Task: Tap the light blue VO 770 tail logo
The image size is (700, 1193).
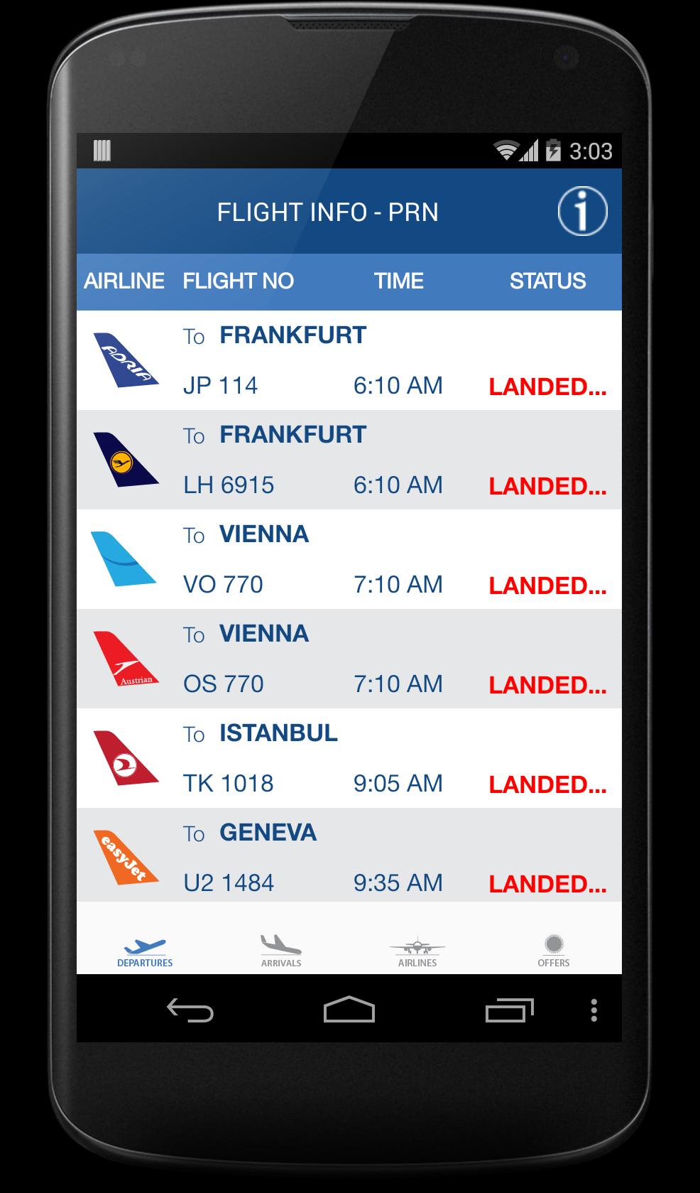Action: coord(124,559)
